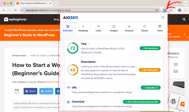Switch to the Headings tab

point(83,28)
